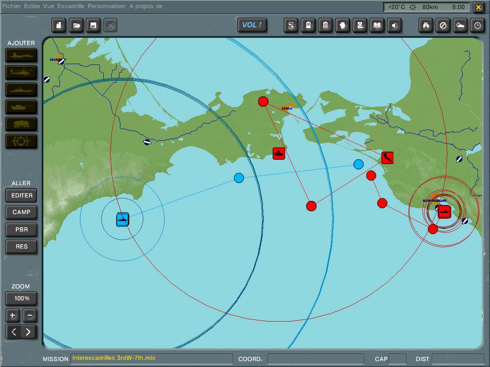Click the 100% zoom button
The image size is (490, 367).
point(21,299)
